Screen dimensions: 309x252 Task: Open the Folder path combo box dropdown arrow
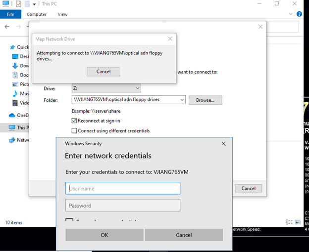182,100
